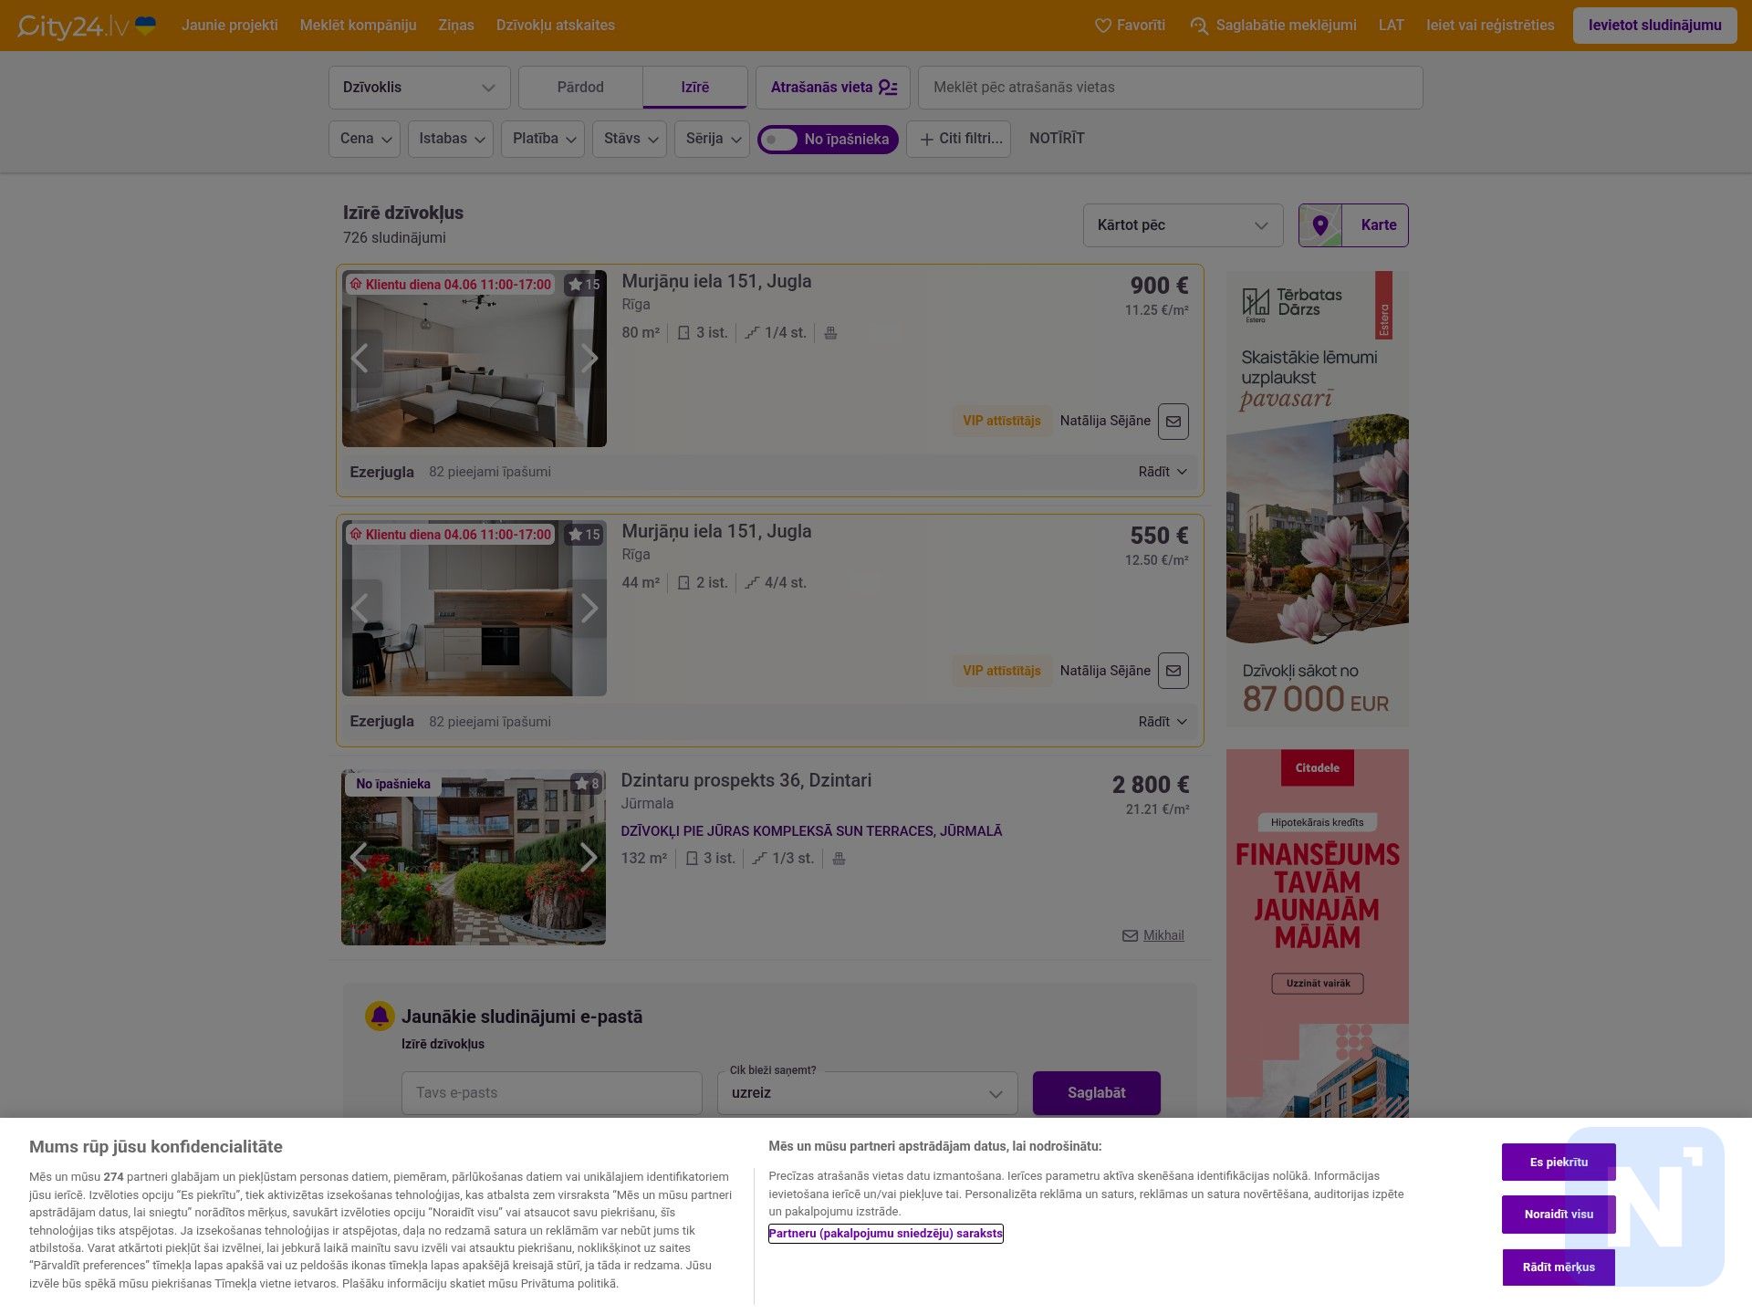Show previous photo of 550 € listing
This screenshot has height=1314, width=1752.
360,608
